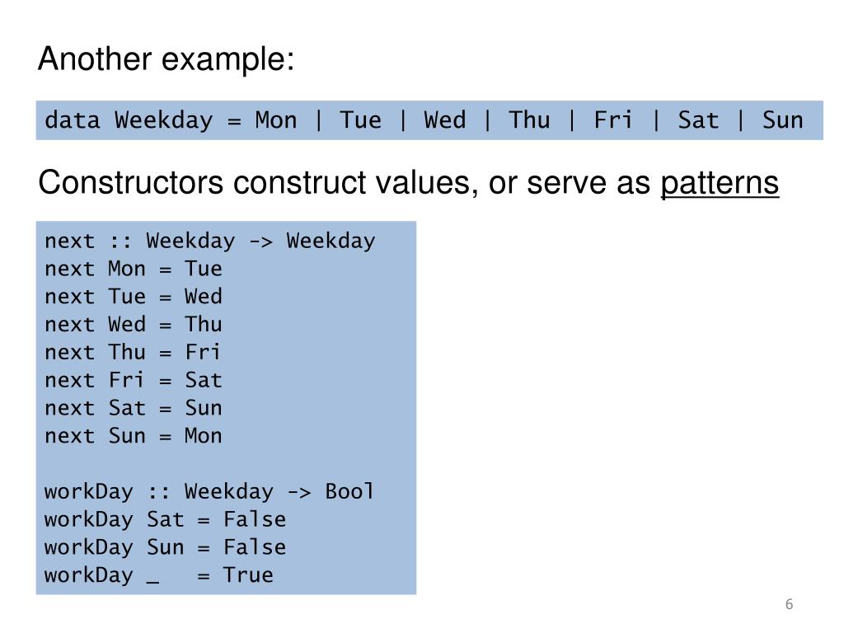844x633 pixels.
Task: Click the 'next Fri = Sat' line
Action: pyautogui.click(x=134, y=380)
